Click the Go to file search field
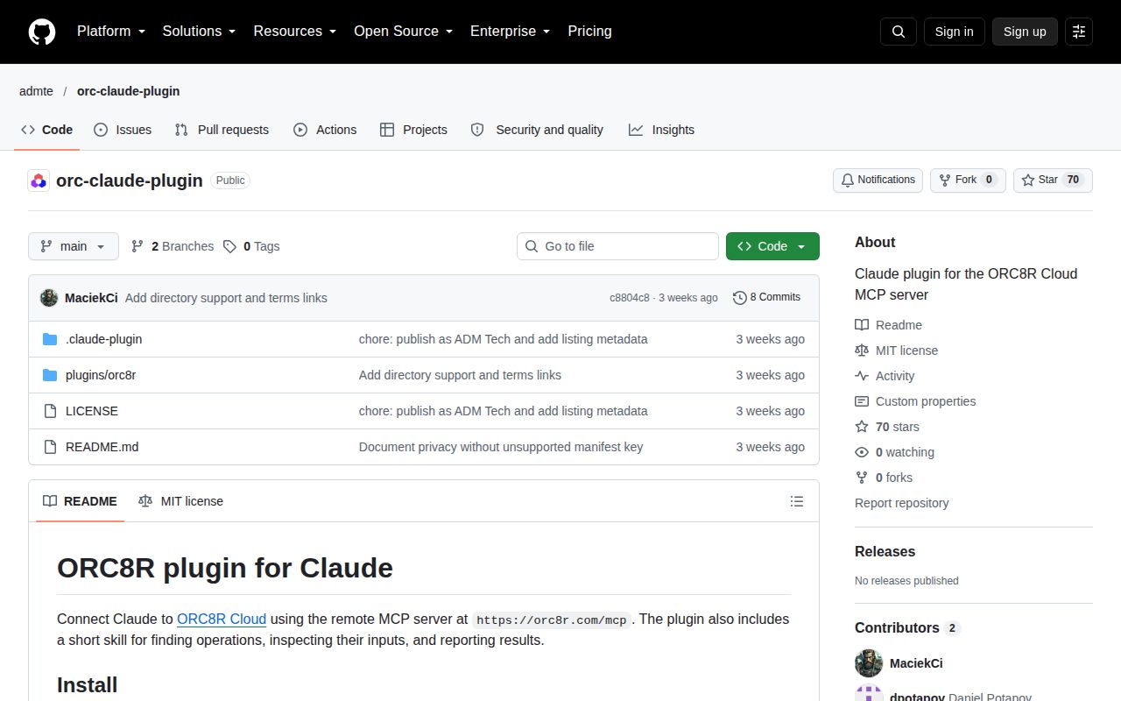This screenshot has width=1121, height=701. coord(617,246)
